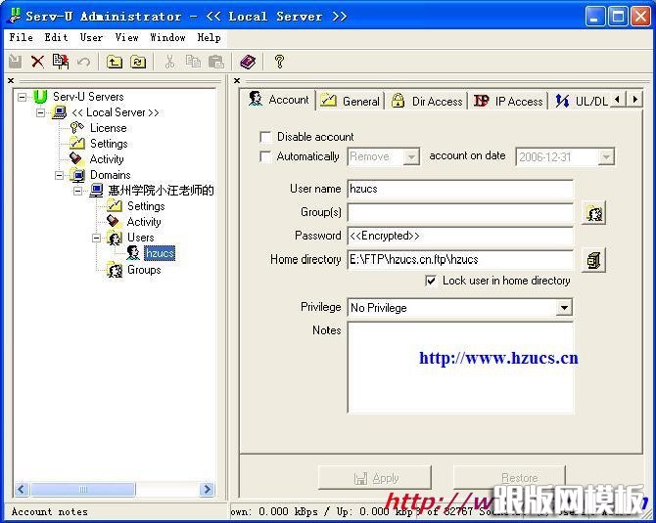Collapse the << Local Server >> node
This screenshot has width=656, height=523.
point(40,112)
